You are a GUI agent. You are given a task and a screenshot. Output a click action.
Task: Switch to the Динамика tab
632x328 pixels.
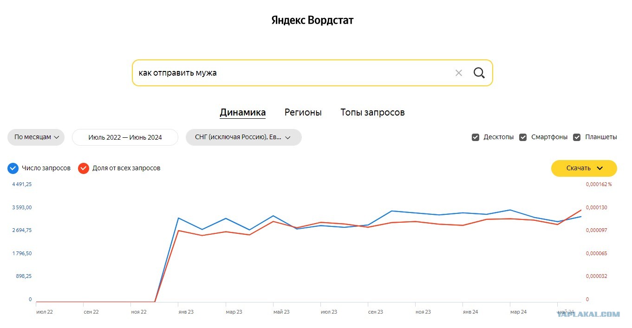pos(243,113)
